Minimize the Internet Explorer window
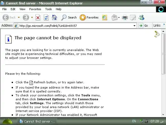166x125 pixels. 144,2
